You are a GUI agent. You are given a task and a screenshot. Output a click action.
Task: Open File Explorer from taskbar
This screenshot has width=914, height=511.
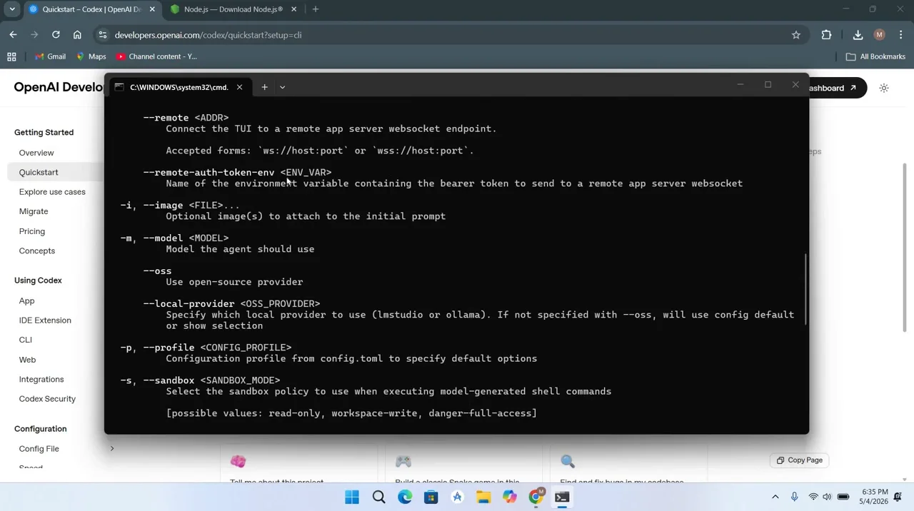click(x=483, y=497)
